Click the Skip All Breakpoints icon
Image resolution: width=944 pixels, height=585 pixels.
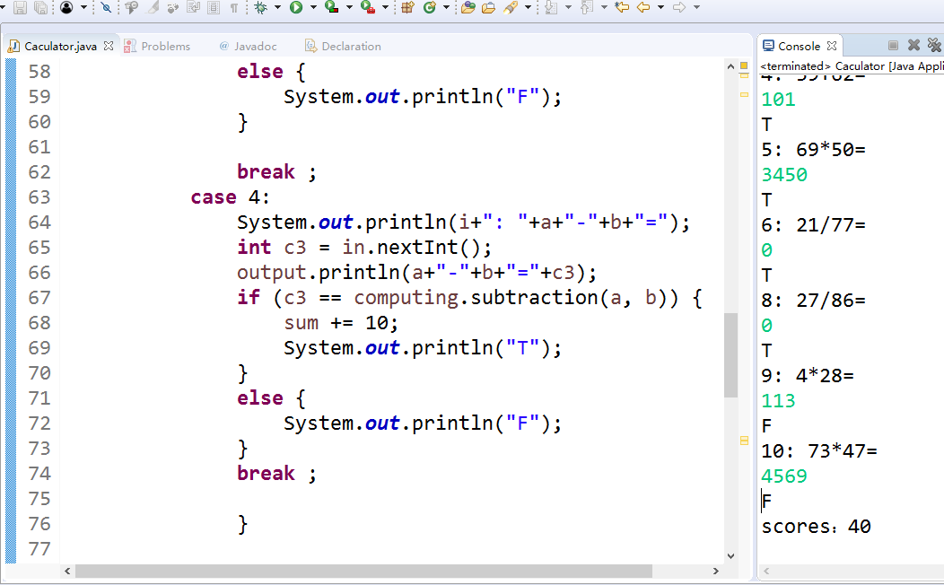pyautogui.click(x=106, y=7)
